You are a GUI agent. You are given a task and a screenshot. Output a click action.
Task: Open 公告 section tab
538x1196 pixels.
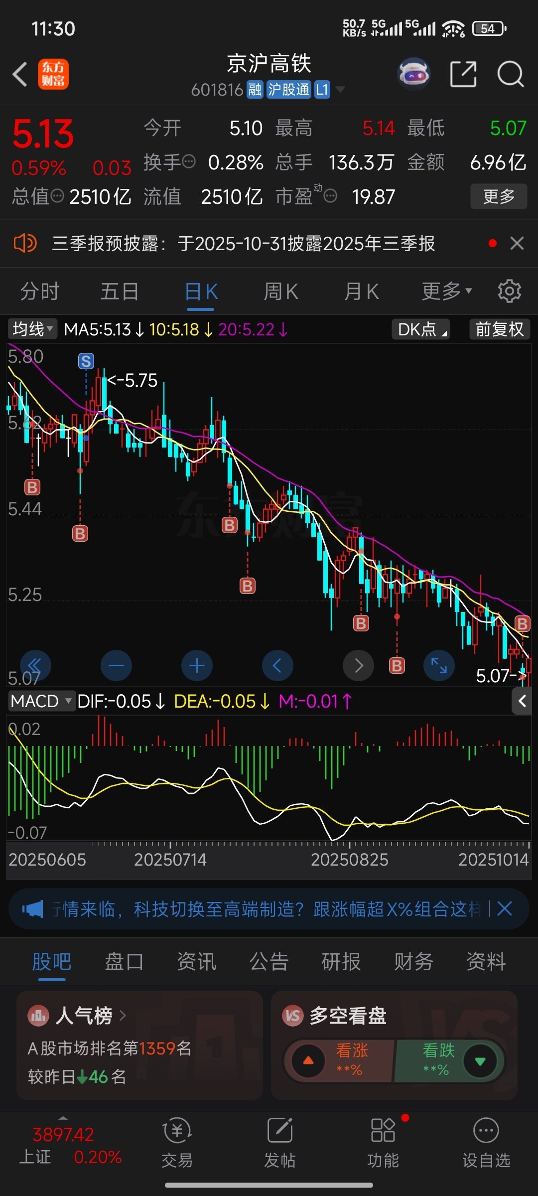[x=269, y=961]
